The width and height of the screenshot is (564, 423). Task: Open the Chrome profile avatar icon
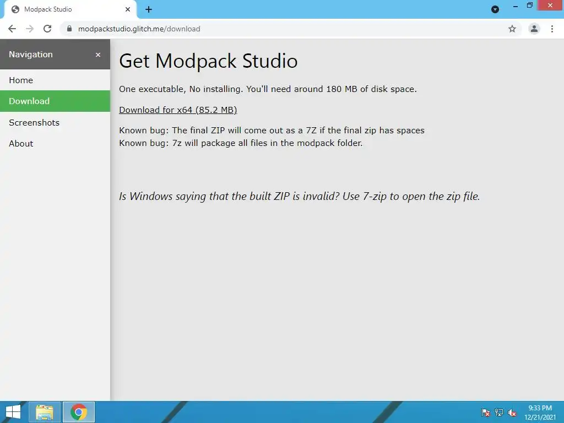(x=534, y=29)
